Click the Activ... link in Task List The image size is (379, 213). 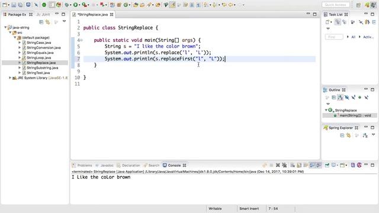coord(368,37)
